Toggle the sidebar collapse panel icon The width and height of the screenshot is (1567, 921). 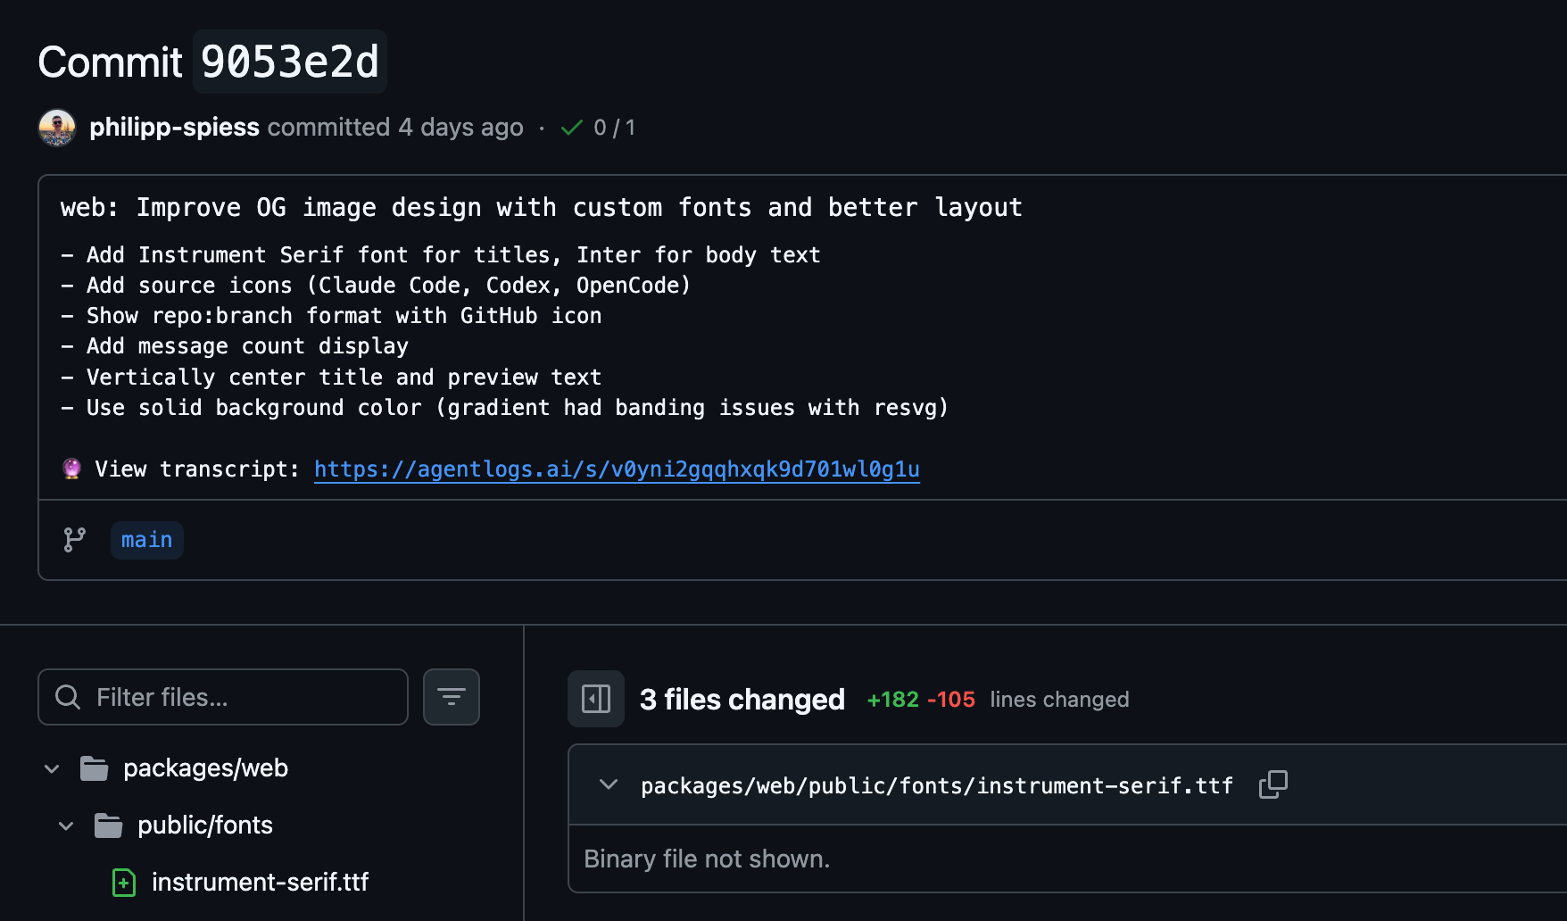pos(595,699)
